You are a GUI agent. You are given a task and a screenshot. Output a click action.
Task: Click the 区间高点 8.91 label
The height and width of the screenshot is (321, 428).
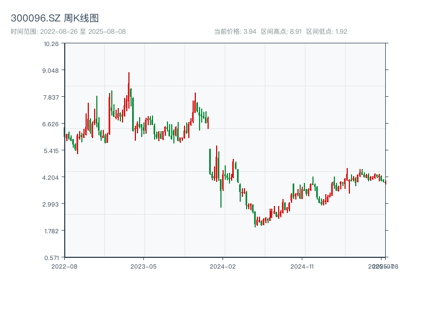tap(281, 32)
